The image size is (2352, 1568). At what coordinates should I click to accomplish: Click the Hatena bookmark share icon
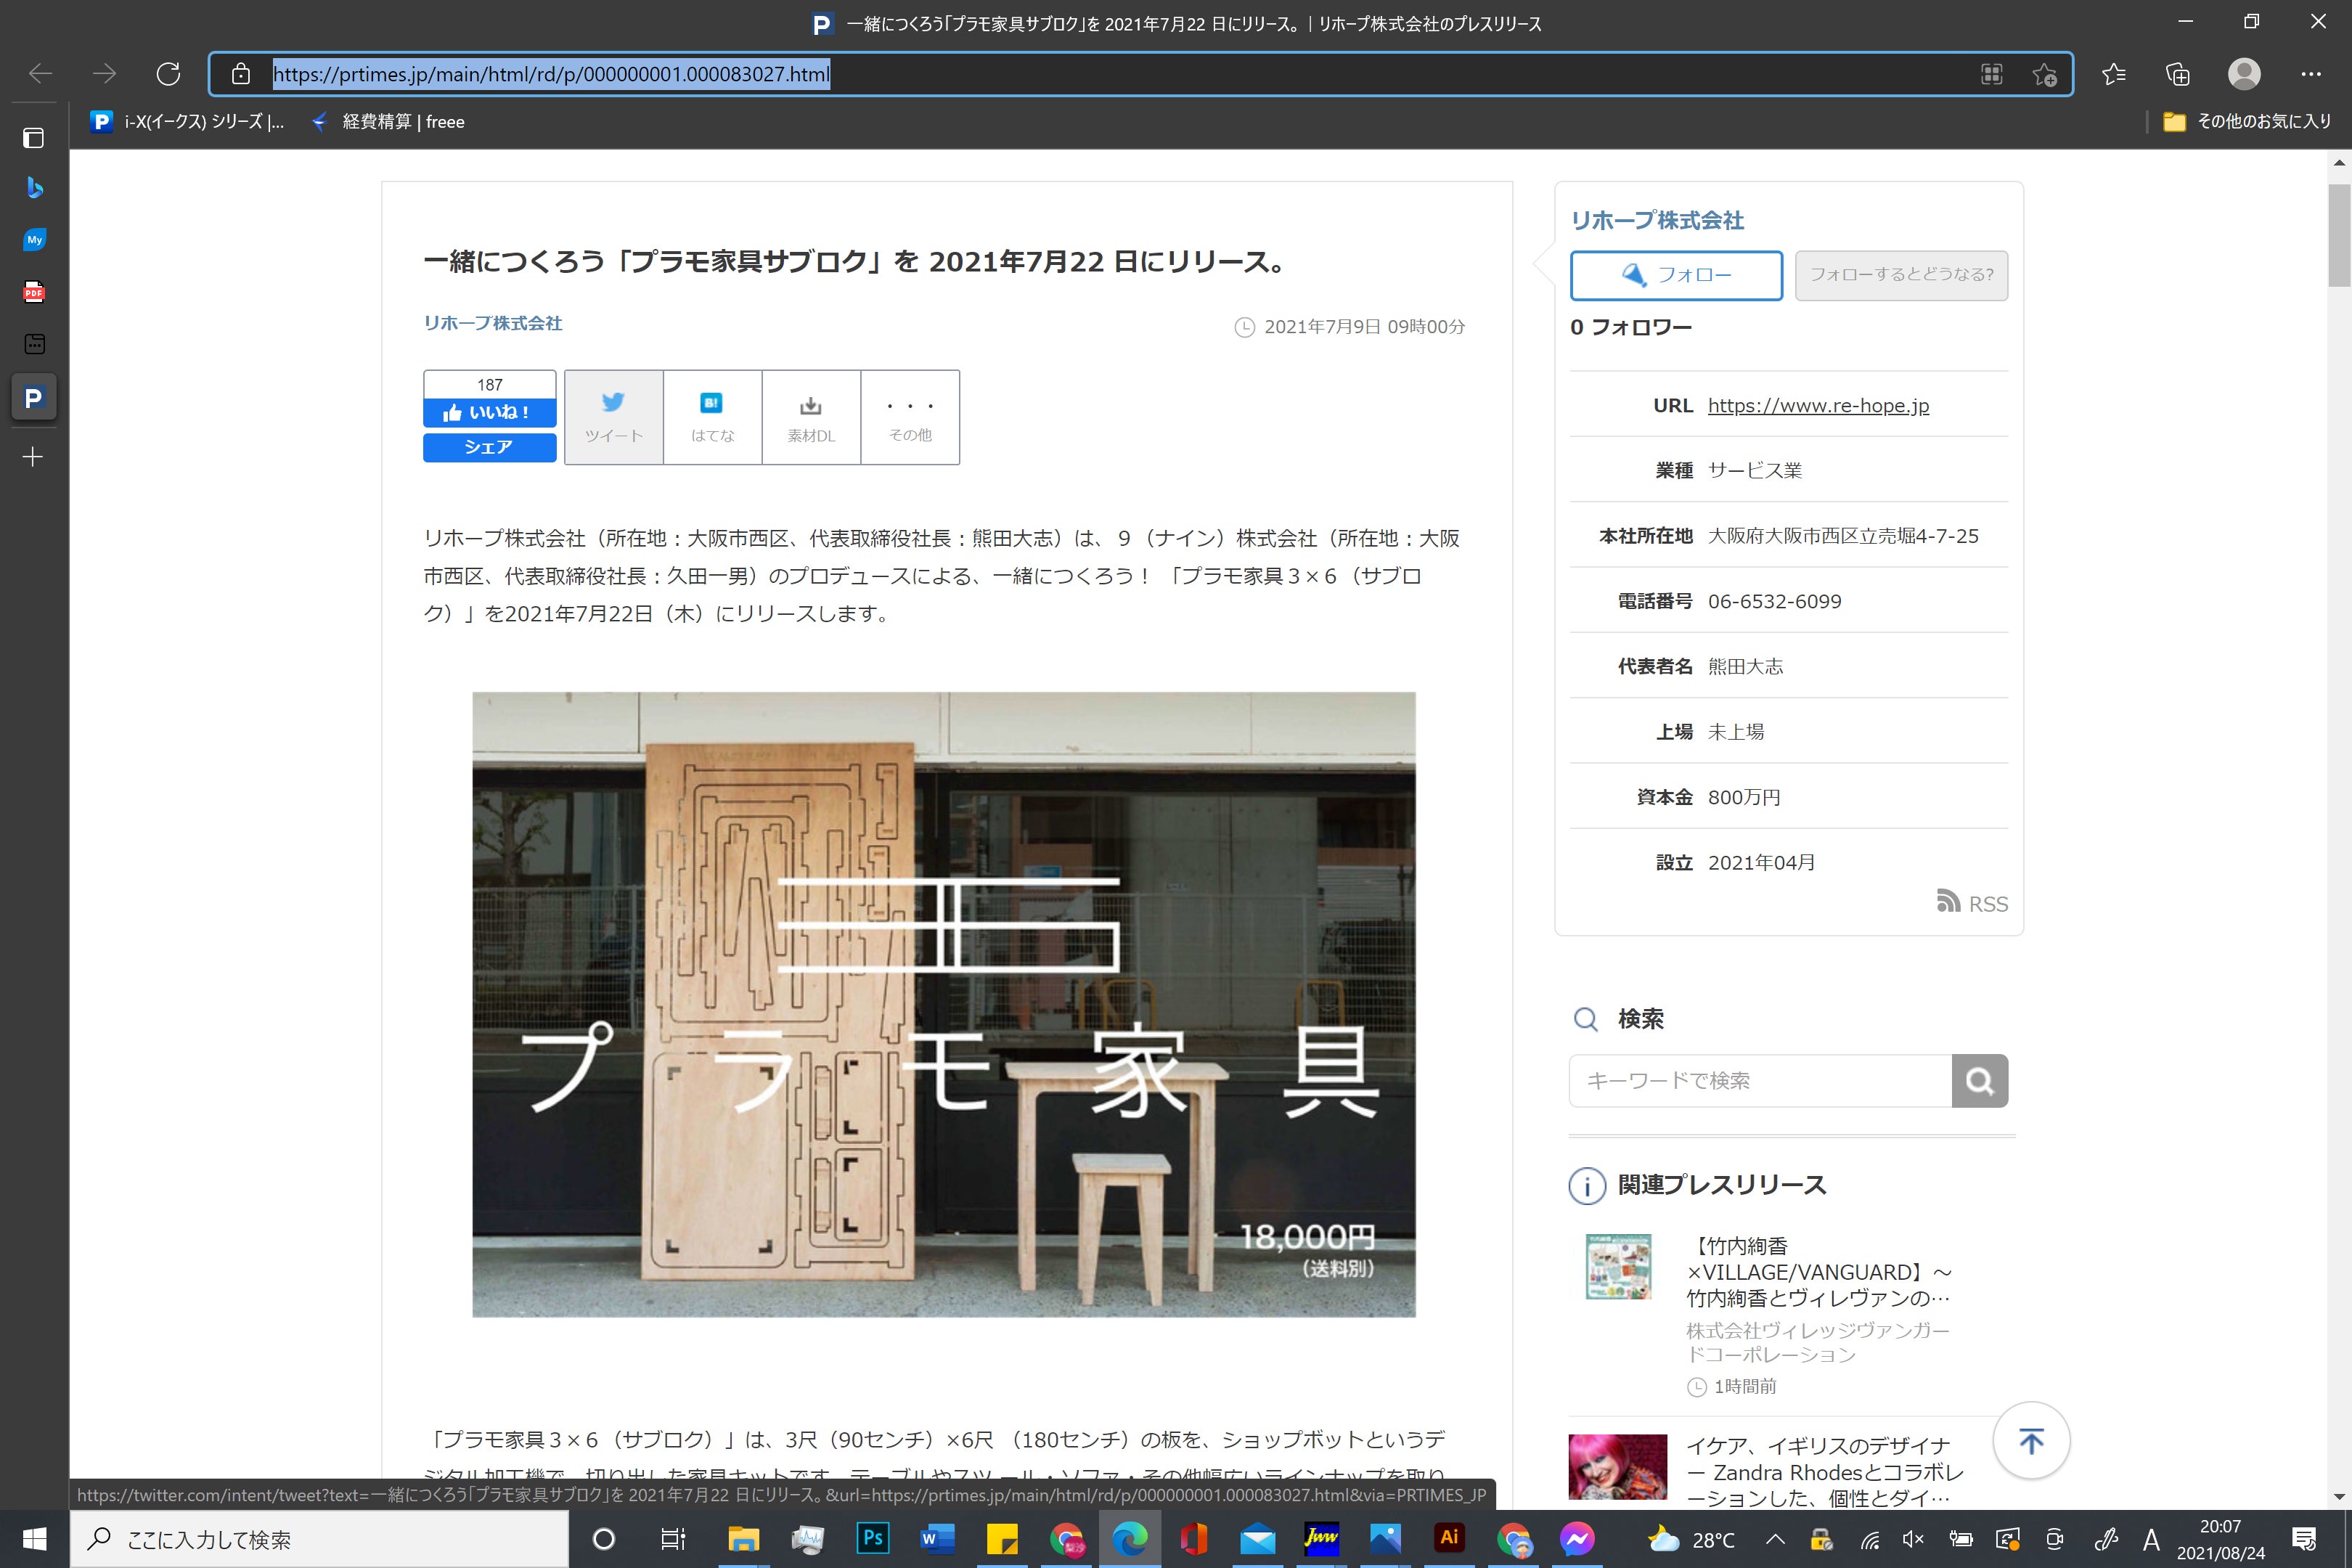click(x=711, y=403)
